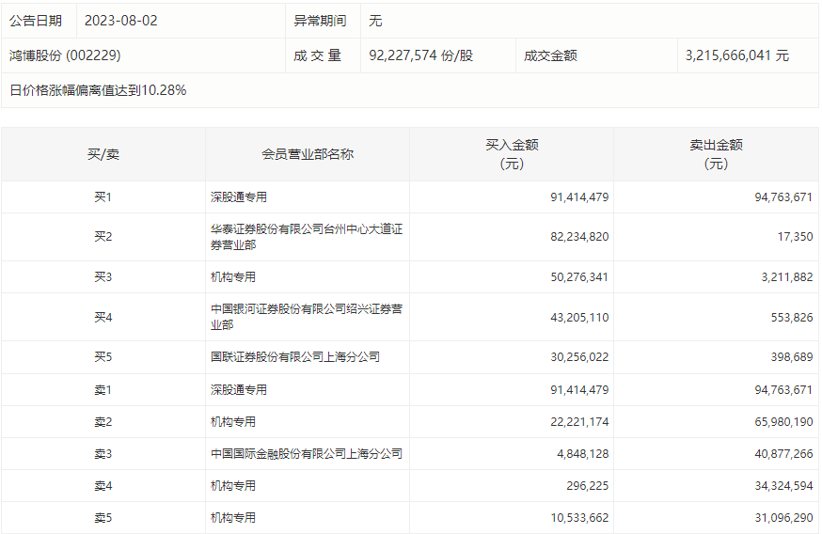Viewport: 822px width, 534px height.
Task: Select sell amount 65,980,190
Action: (x=783, y=422)
